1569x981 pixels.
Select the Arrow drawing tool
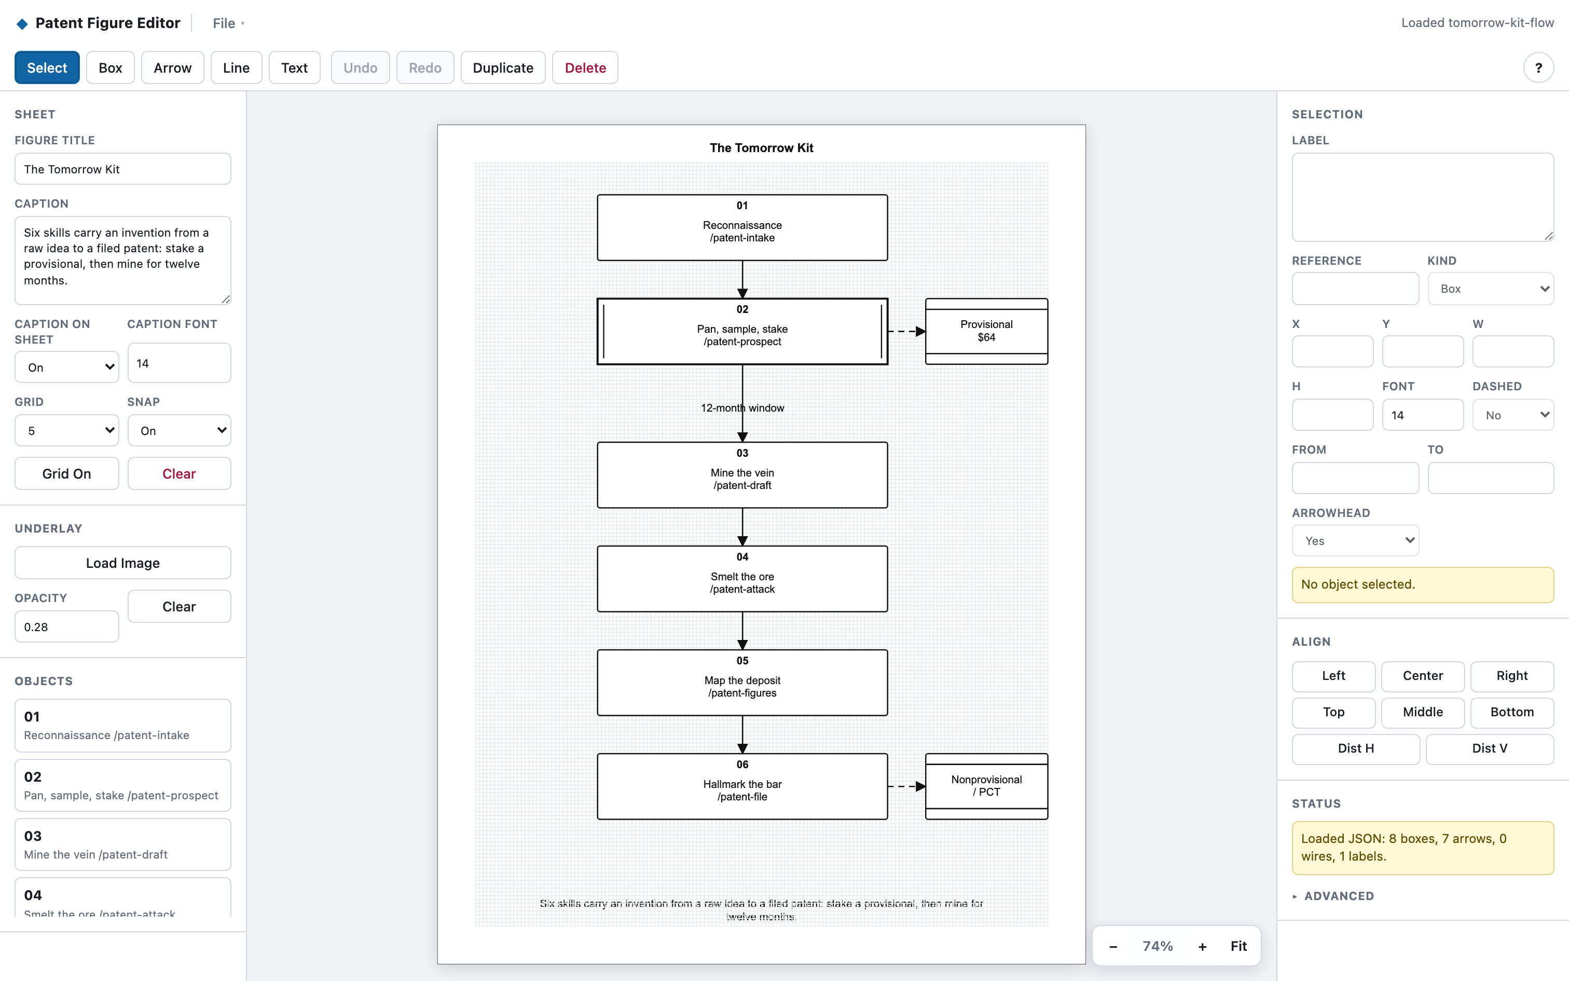point(172,67)
